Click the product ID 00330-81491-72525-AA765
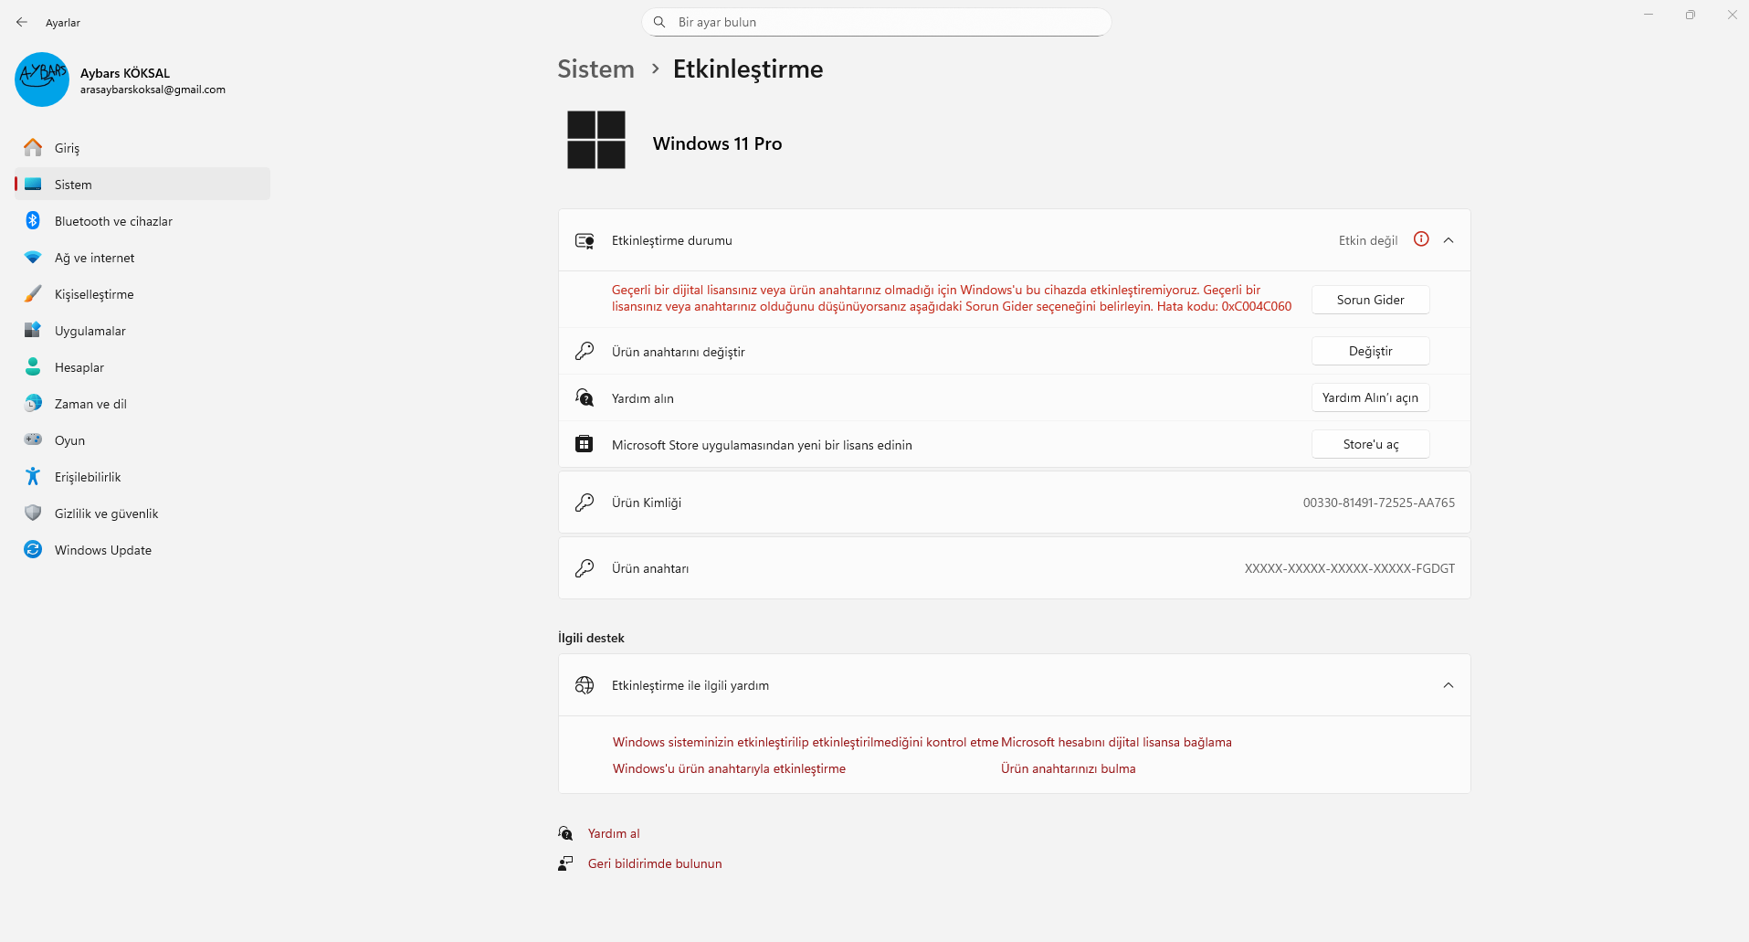The height and width of the screenshot is (942, 1749). (x=1379, y=503)
